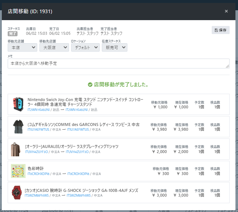Click the ¥ 3,980 移動元価格 value
This screenshot has height=212, width=238.
(x=160, y=129)
